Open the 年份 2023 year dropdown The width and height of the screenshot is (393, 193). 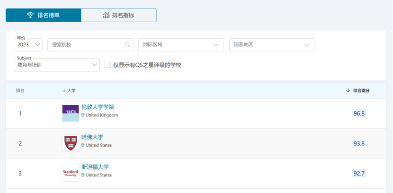[x=28, y=45]
